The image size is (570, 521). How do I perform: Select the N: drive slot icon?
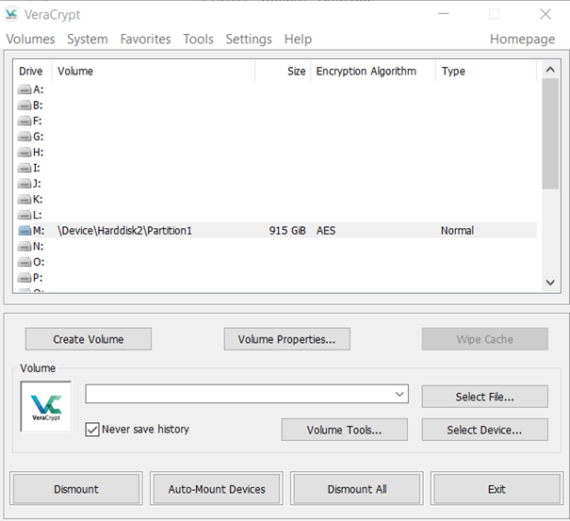(x=24, y=247)
